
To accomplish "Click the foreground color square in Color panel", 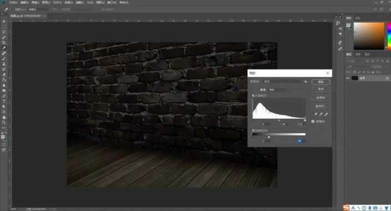I will click(x=348, y=25).
